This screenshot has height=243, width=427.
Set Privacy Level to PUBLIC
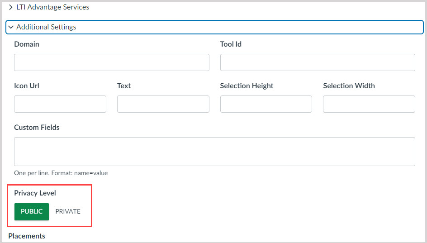click(x=32, y=212)
